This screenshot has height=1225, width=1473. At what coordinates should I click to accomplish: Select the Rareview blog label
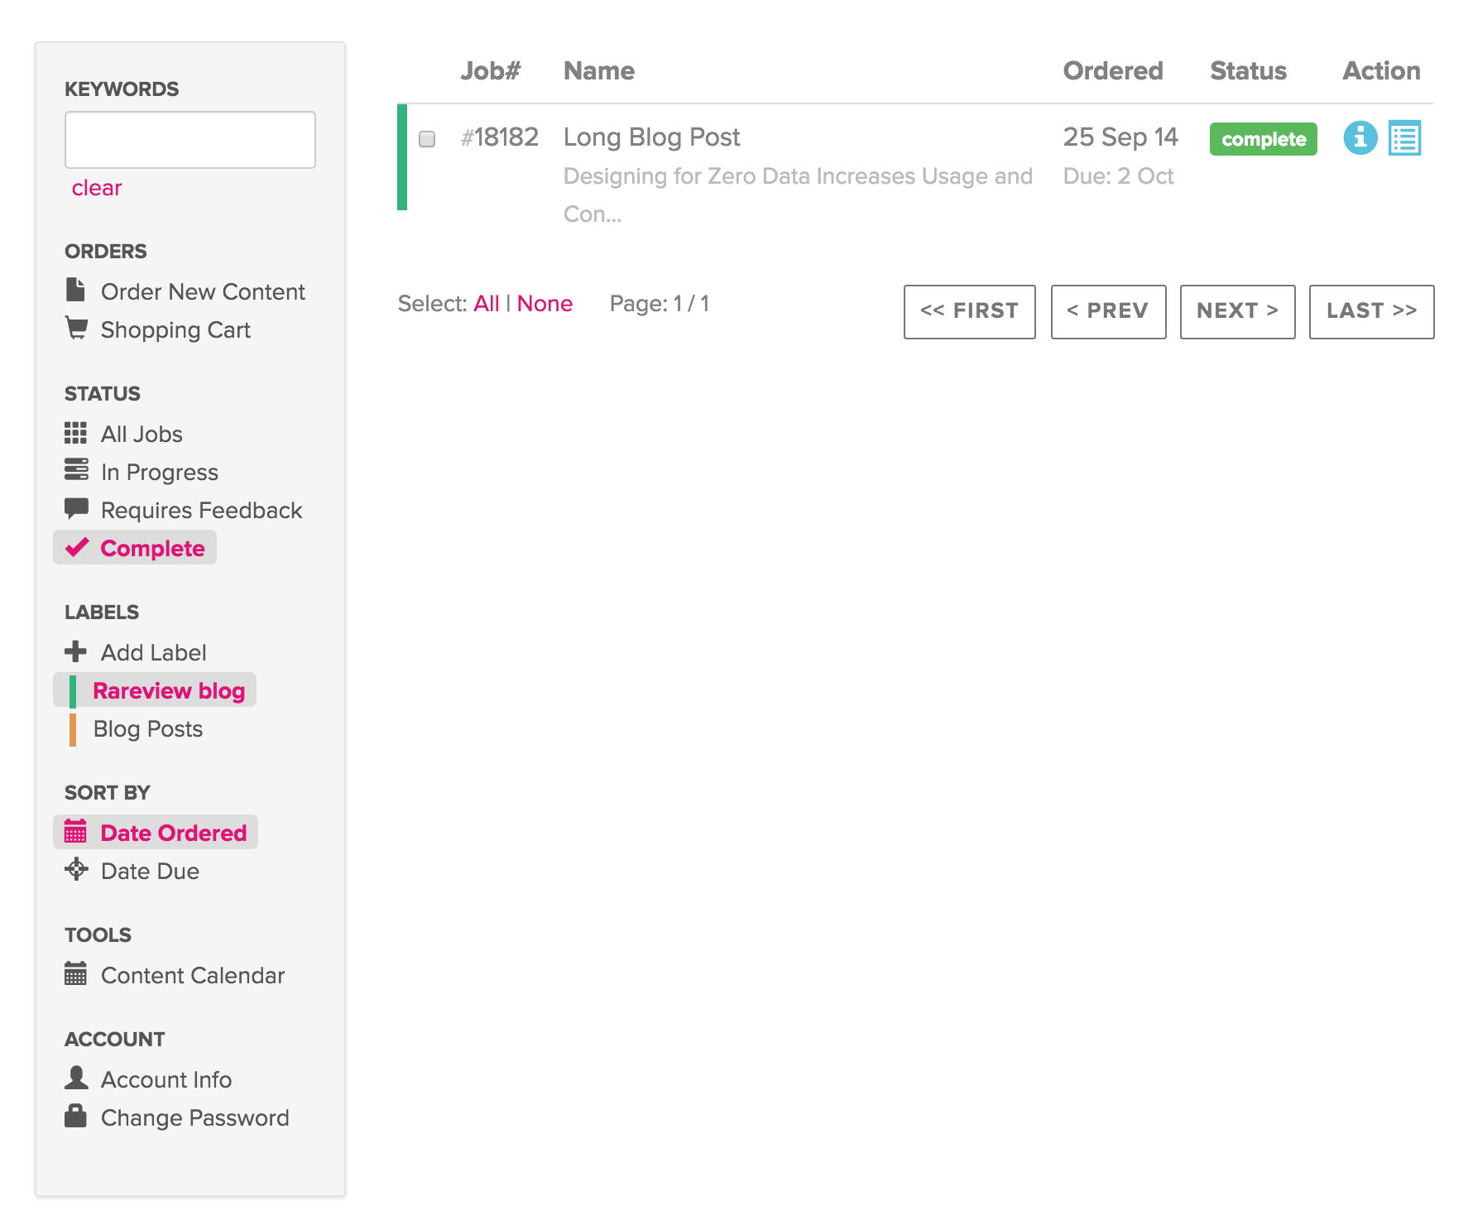pos(169,690)
